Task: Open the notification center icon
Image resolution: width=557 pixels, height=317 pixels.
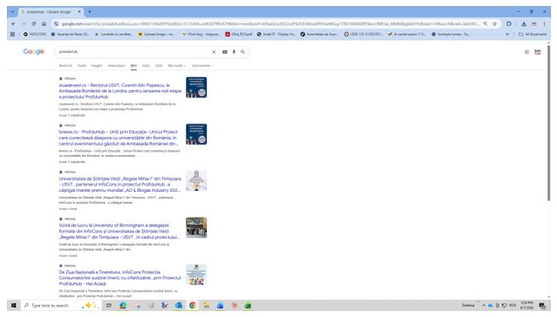Action: [x=542, y=305]
